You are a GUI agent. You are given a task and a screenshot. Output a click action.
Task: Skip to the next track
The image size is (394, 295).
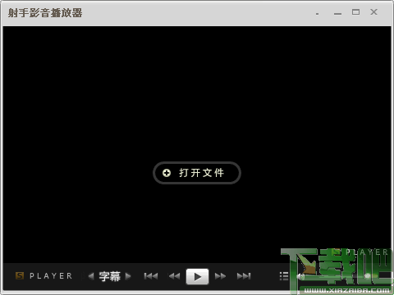244,276
